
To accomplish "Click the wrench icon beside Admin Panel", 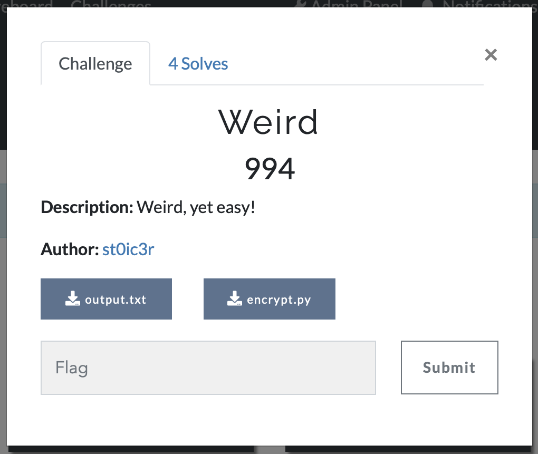I will click(301, 4).
